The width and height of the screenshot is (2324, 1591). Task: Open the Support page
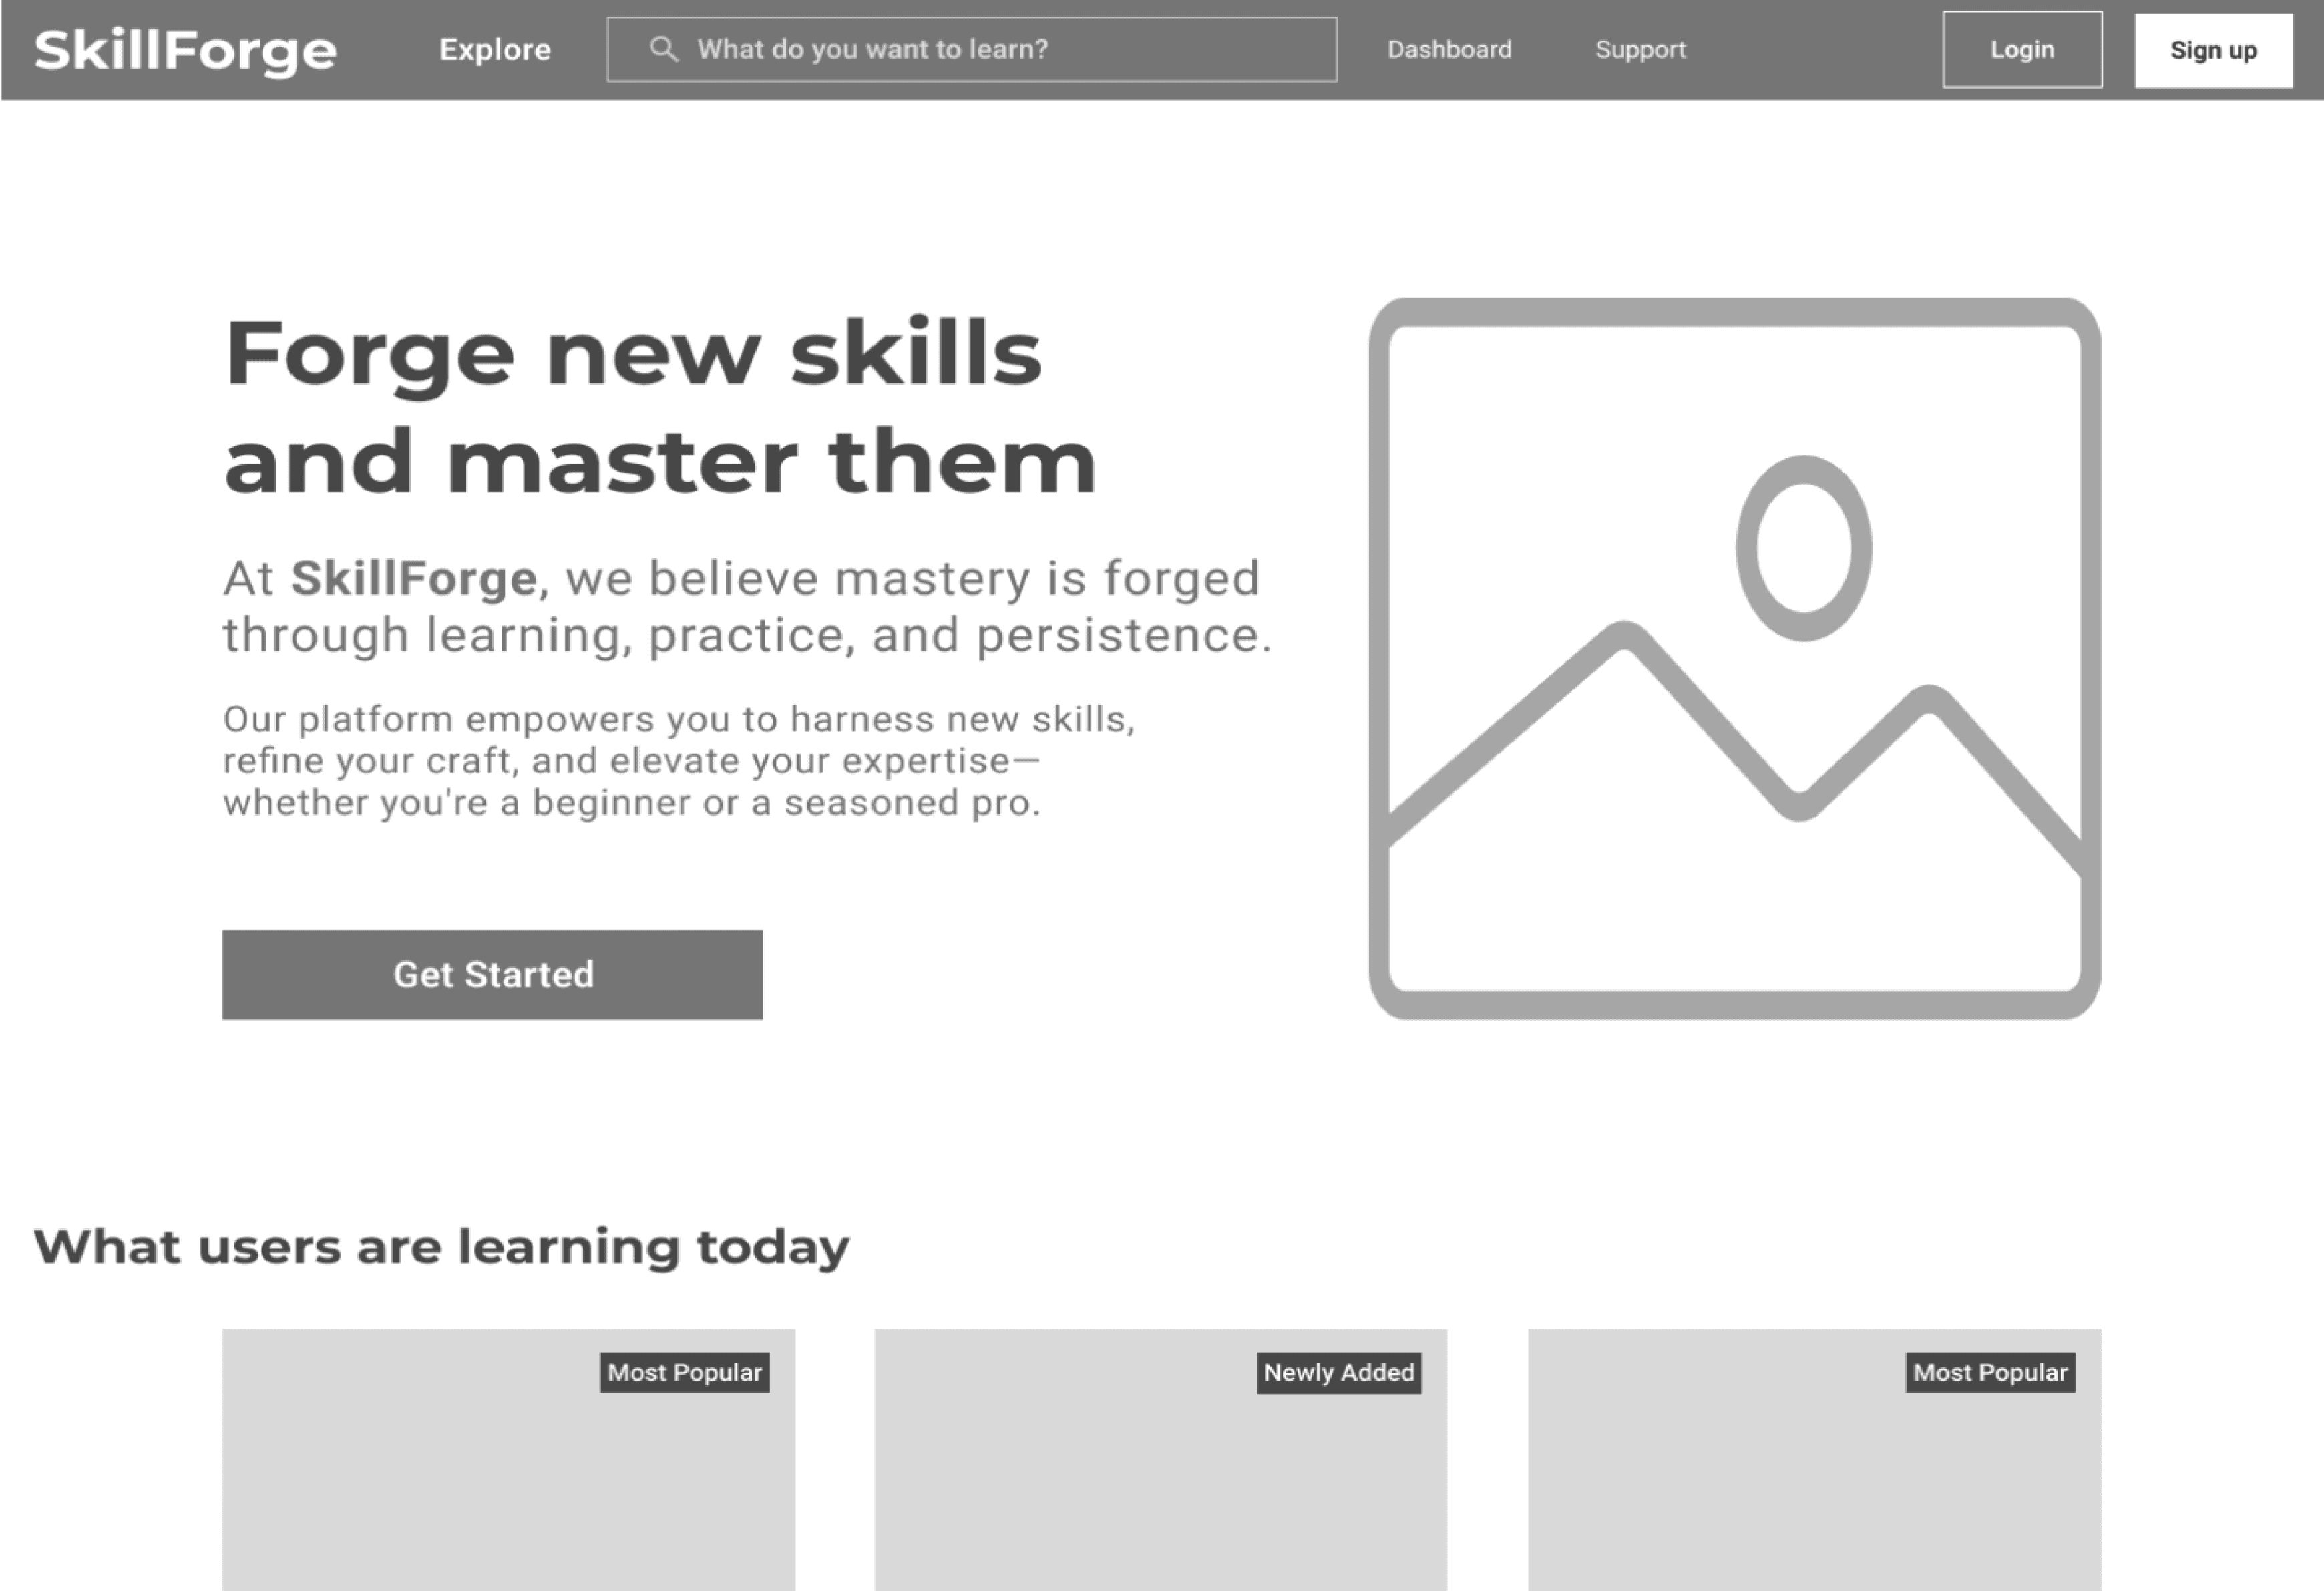[1639, 50]
